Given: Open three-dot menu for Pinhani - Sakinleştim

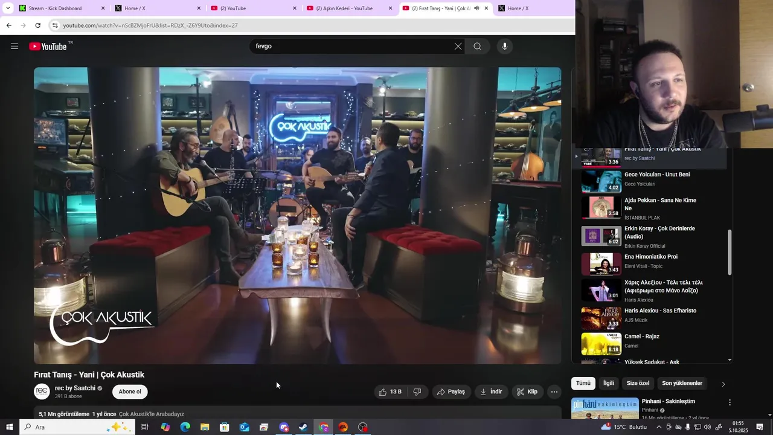Looking at the screenshot, I should (x=730, y=402).
